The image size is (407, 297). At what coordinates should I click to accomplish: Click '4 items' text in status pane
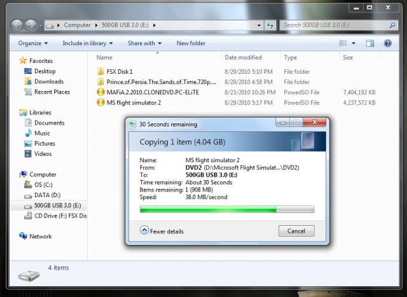click(x=59, y=268)
